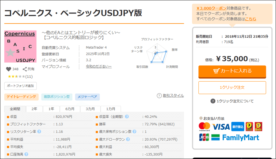Image resolution: width=276 pixels, height=159 pixels.
Task: Click the 取引スタイル help icon
Action: click(159, 96)
